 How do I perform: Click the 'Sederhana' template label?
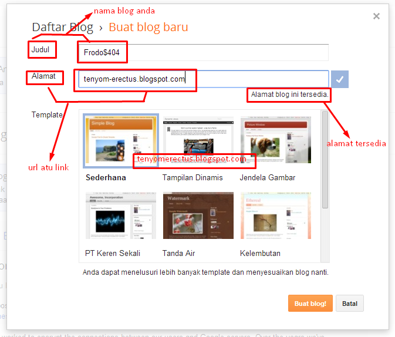[106, 178]
